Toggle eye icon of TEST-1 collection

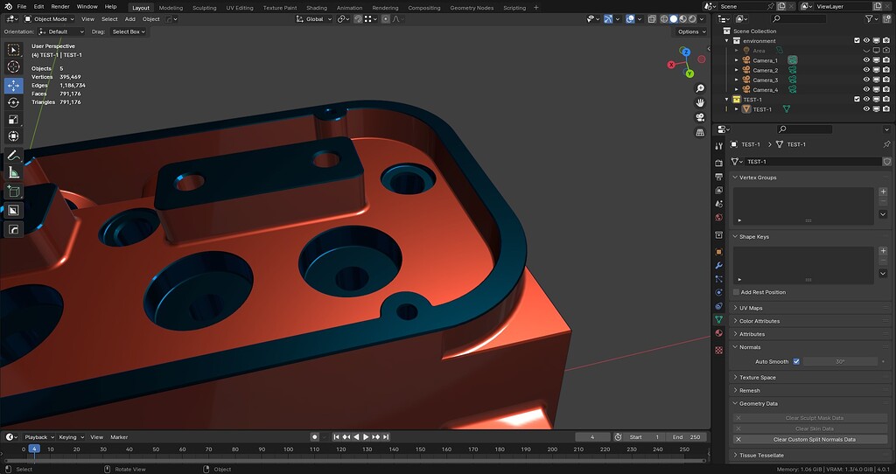point(866,100)
